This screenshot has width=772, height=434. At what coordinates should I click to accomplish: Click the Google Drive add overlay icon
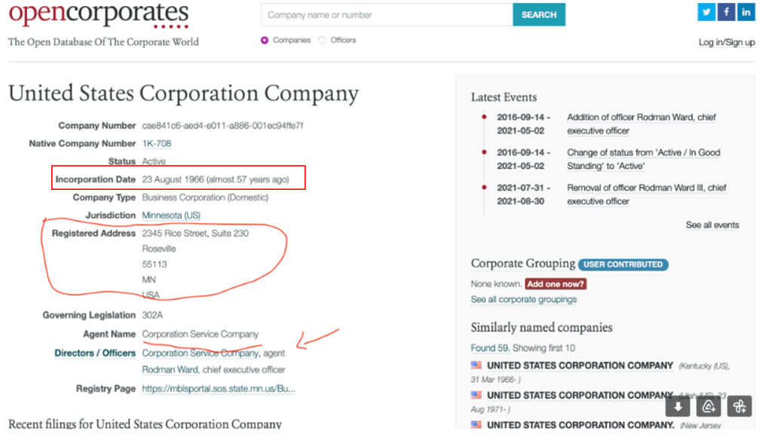[x=709, y=407]
